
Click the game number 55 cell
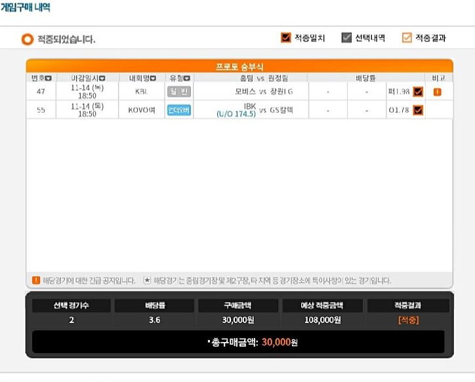coord(41,110)
